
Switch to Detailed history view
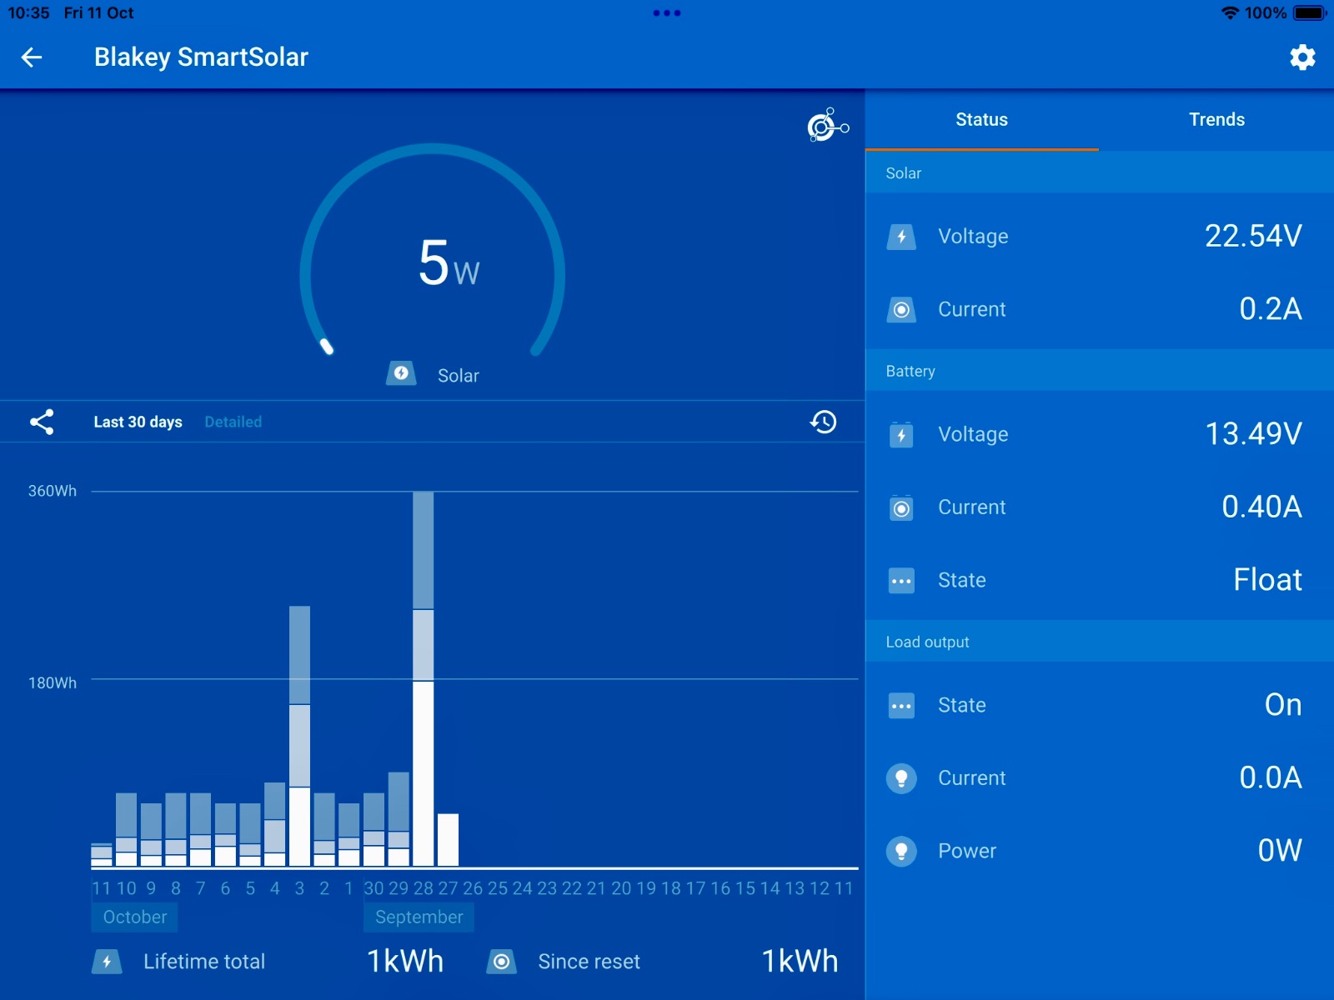(x=233, y=422)
